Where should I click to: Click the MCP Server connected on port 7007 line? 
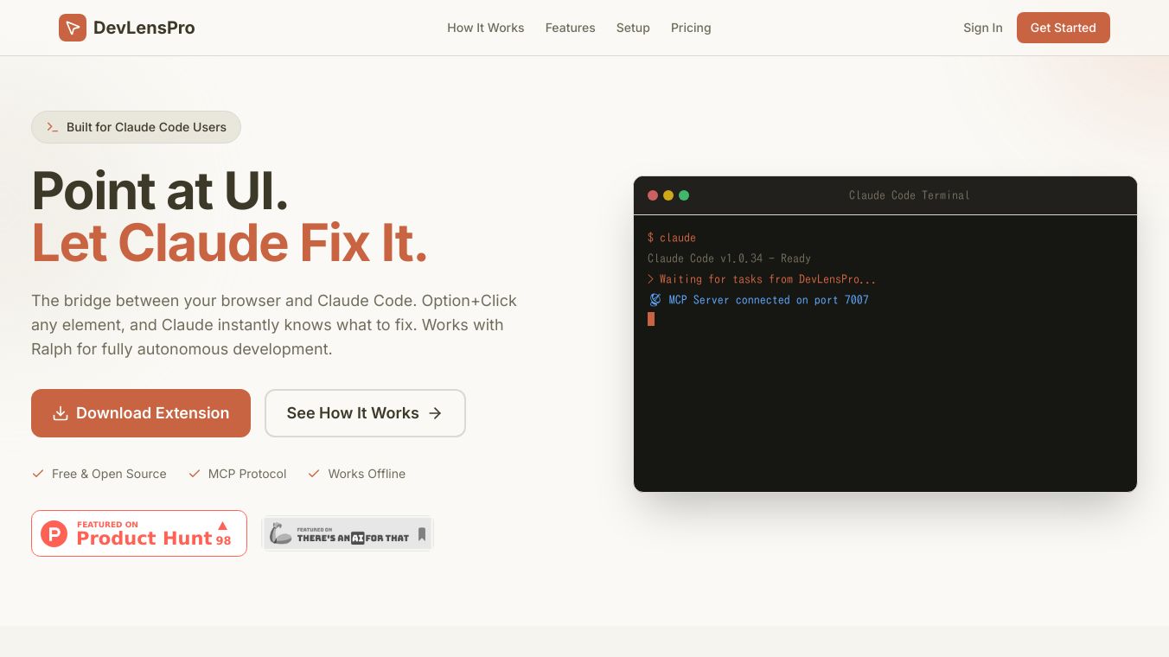click(x=758, y=300)
